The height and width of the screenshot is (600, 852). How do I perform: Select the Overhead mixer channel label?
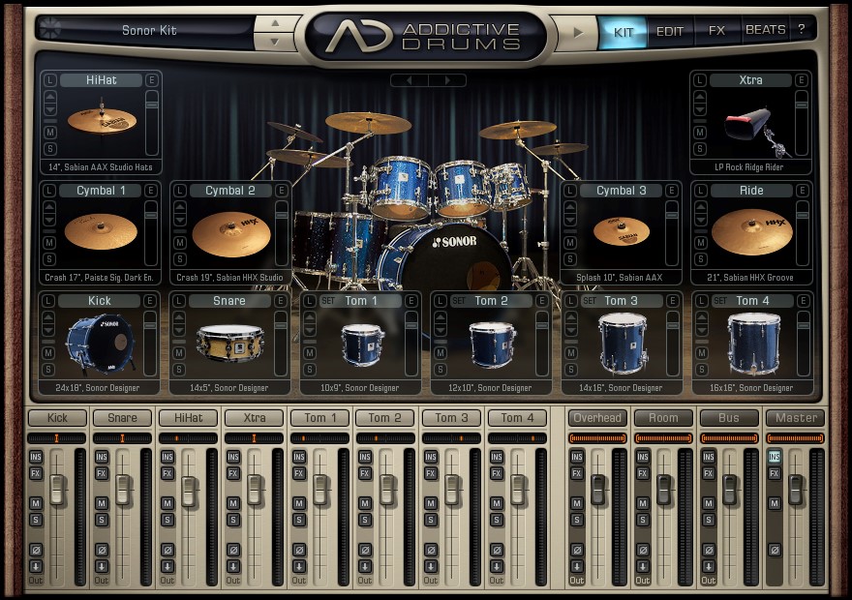coord(597,418)
